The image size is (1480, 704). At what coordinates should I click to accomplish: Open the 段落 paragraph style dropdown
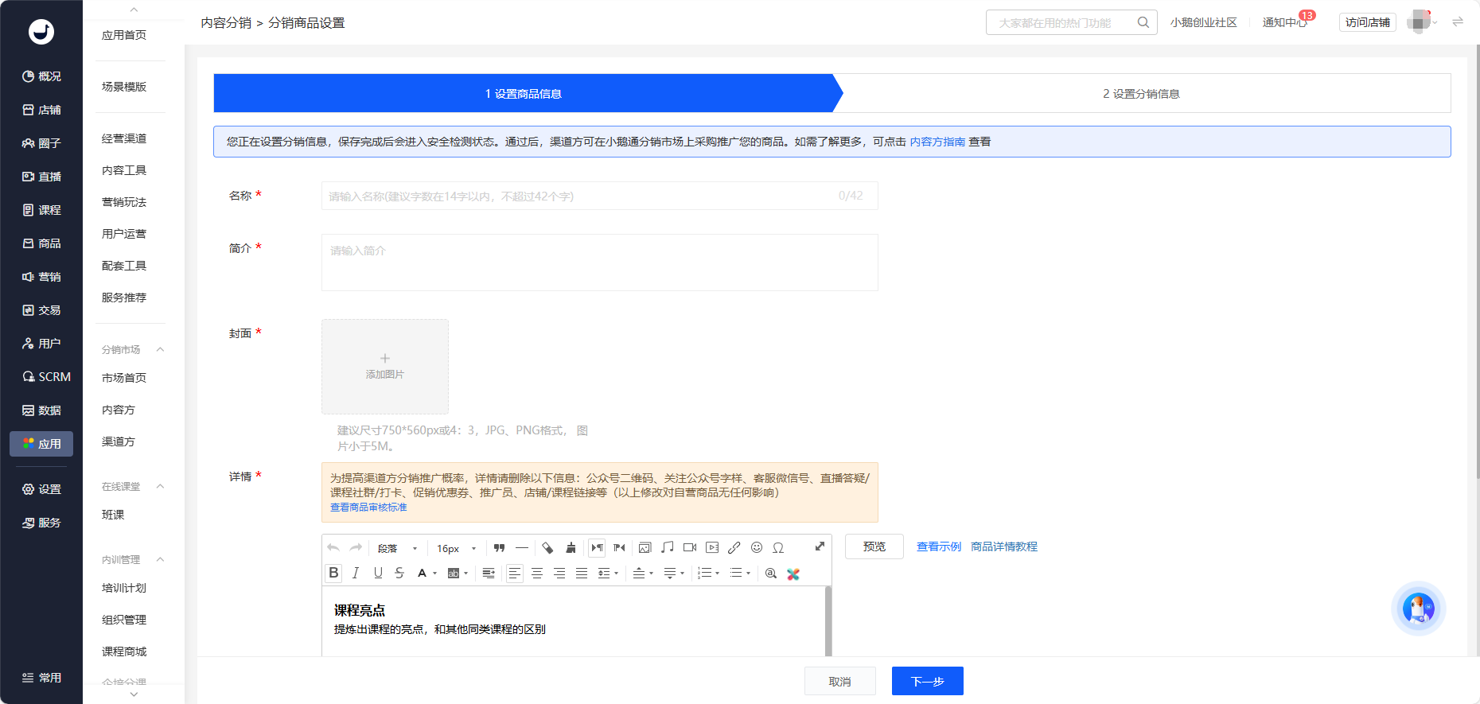point(397,548)
